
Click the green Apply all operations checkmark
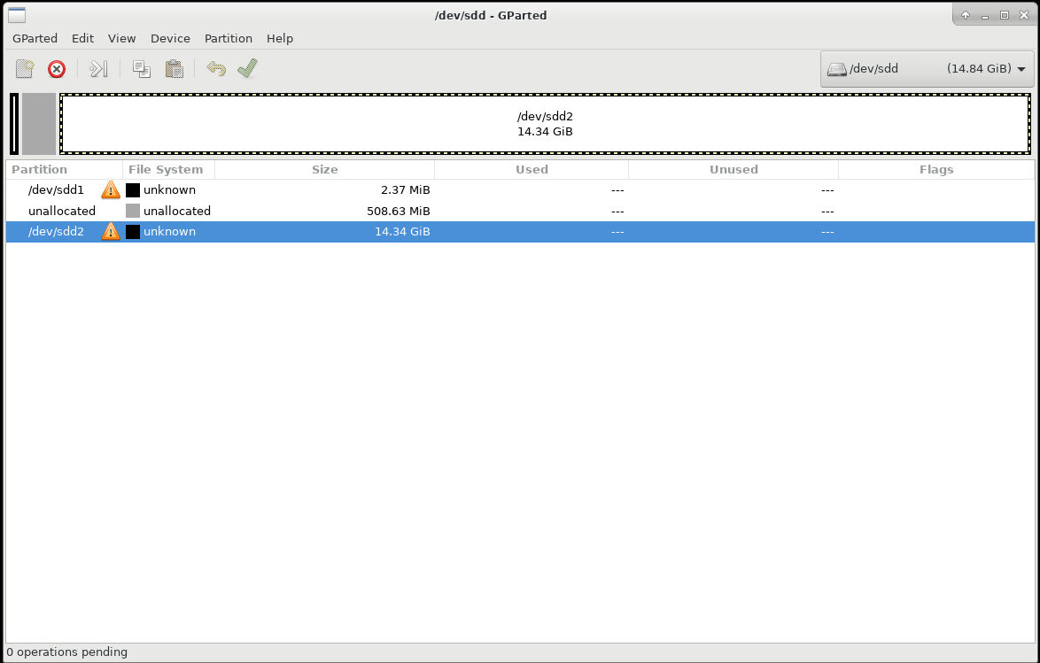(247, 68)
